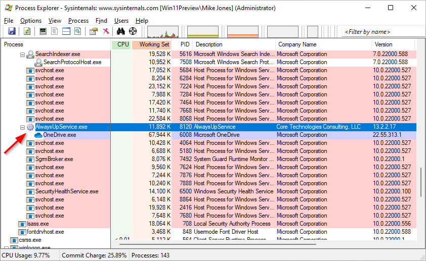
Task: Click the SgrmBroker.exe process icon
Action: pyautogui.click(x=30, y=160)
